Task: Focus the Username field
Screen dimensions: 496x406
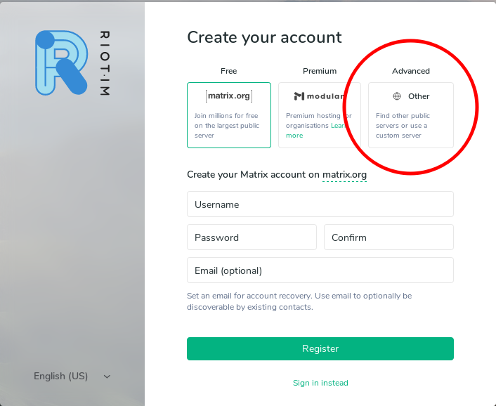Action: pyautogui.click(x=320, y=204)
